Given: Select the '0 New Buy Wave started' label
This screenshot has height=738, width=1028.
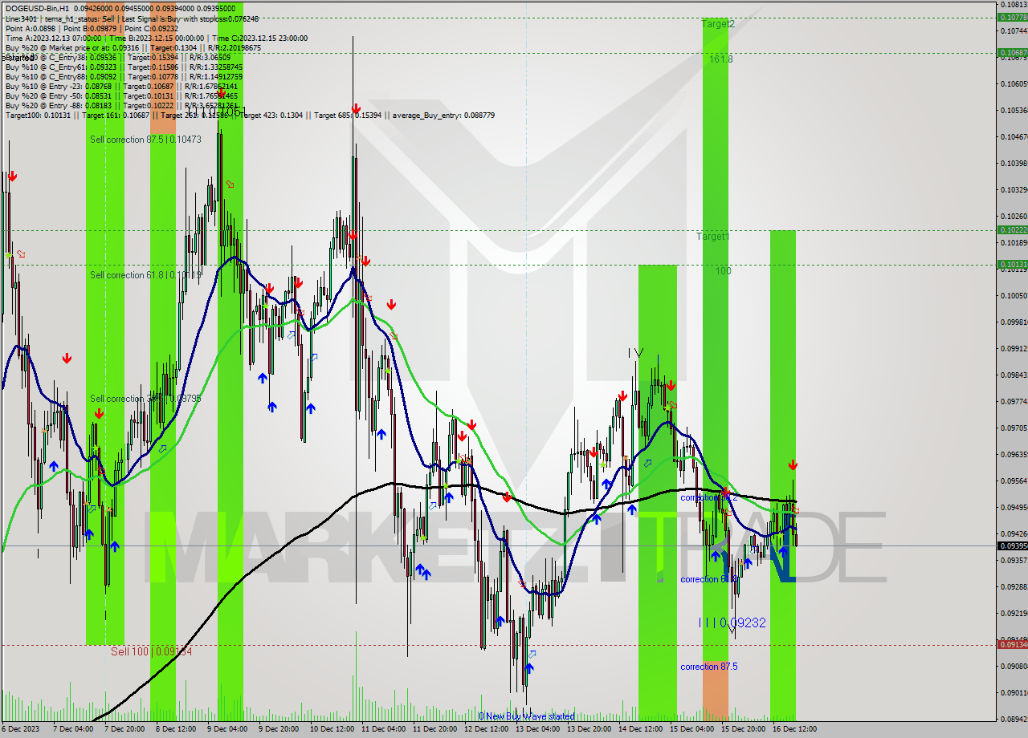Looking at the screenshot, I should 527,716.
